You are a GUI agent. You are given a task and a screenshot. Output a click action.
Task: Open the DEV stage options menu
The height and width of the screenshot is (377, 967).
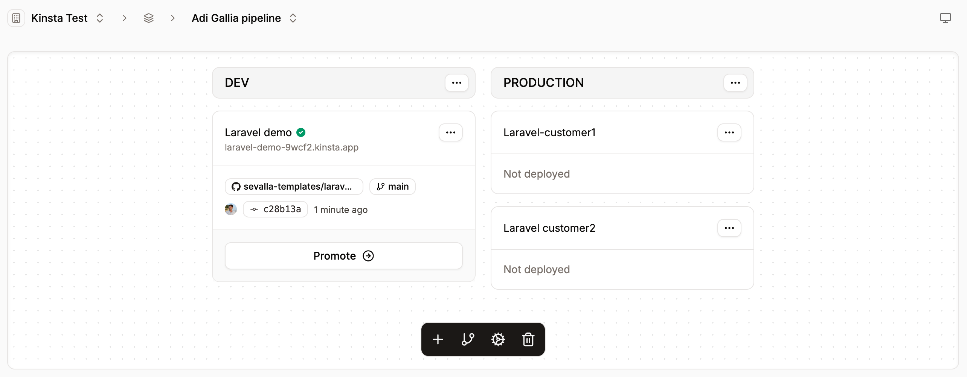(457, 83)
